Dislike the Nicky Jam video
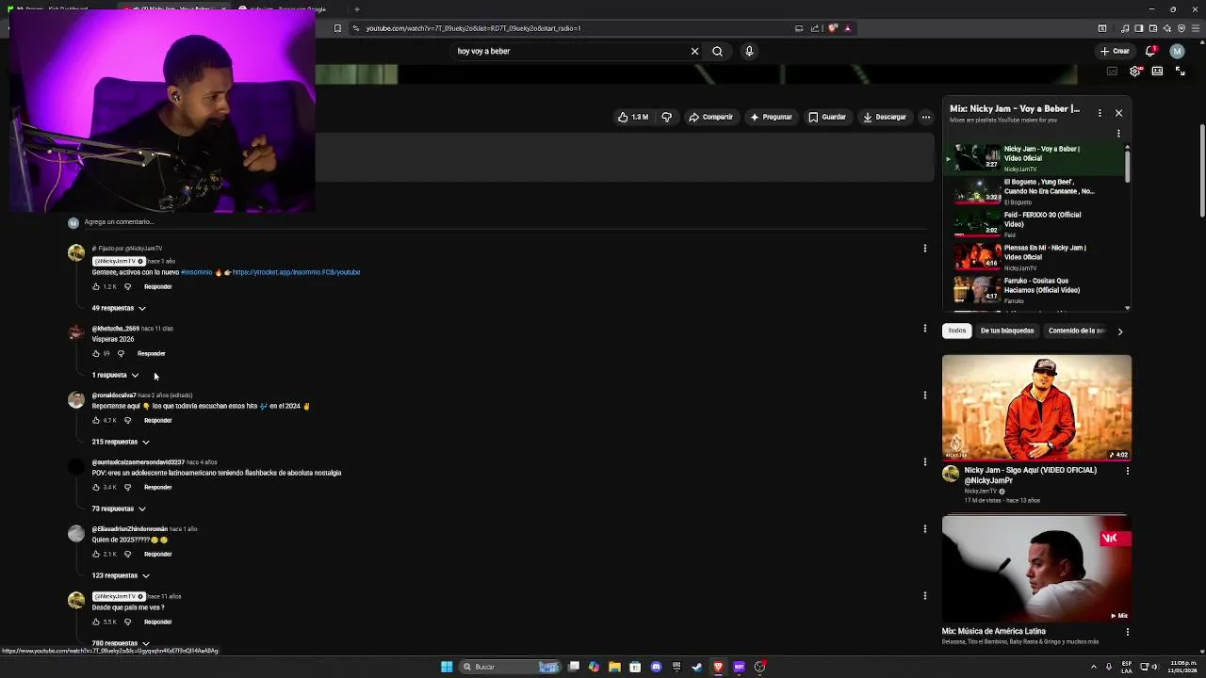The width and height of the screenshot is (1206, 678). [666, 117]
